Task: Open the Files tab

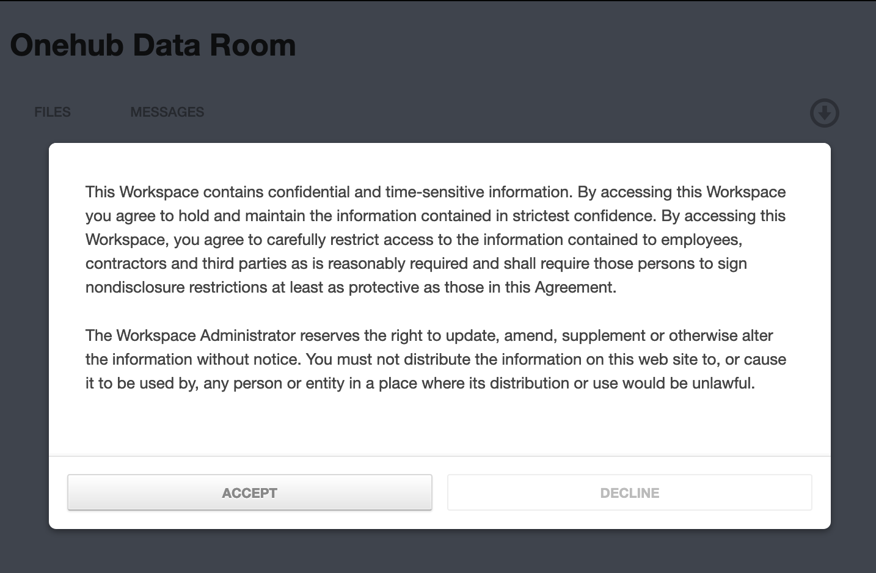Action: (x=53, y=112)
